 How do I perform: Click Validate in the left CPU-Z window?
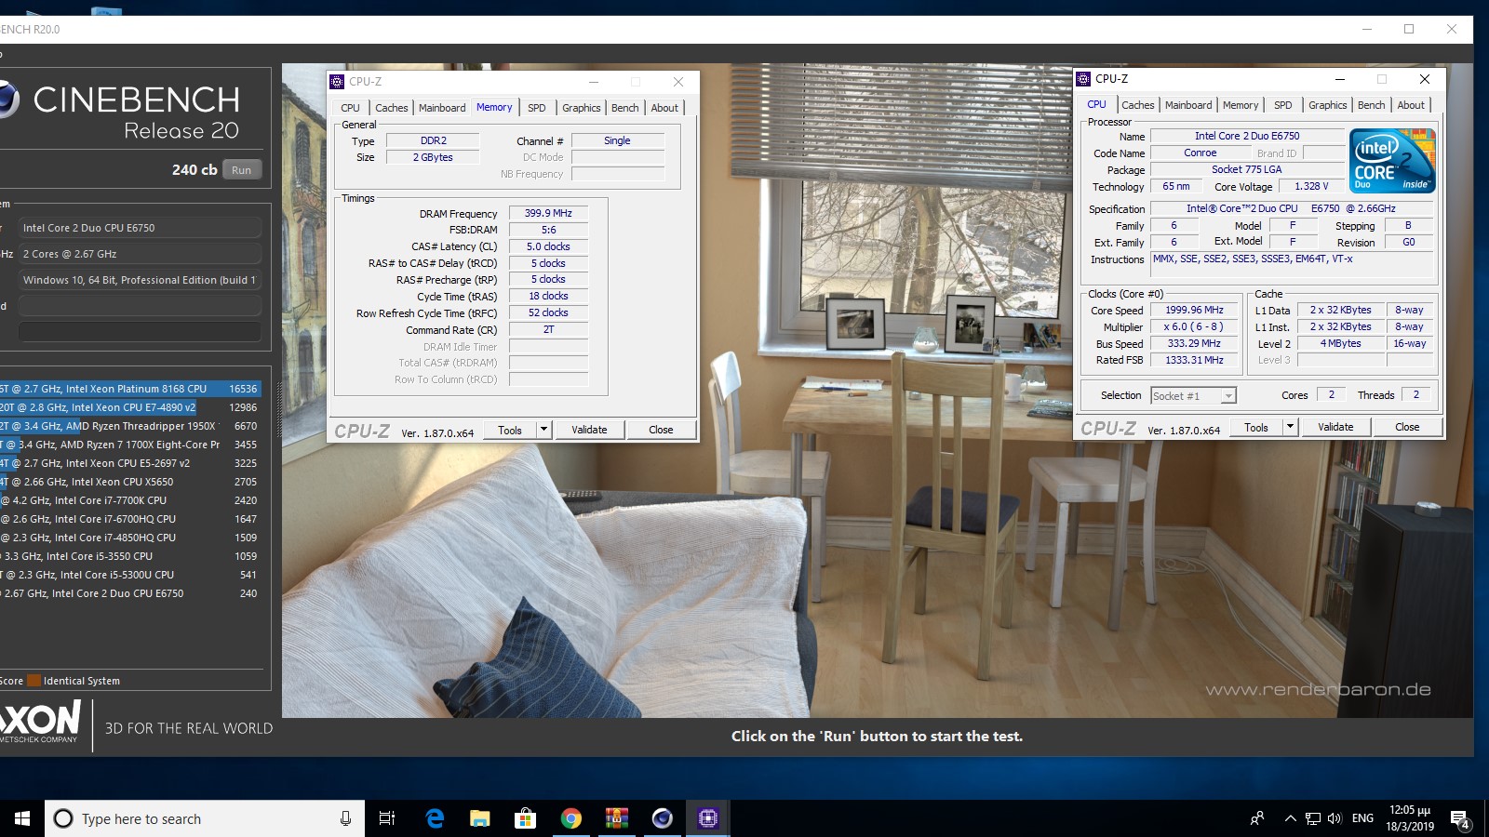point(589,430)
